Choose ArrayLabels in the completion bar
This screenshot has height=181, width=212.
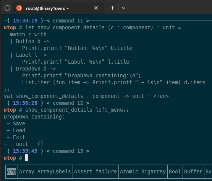click(x=54, y=171)
